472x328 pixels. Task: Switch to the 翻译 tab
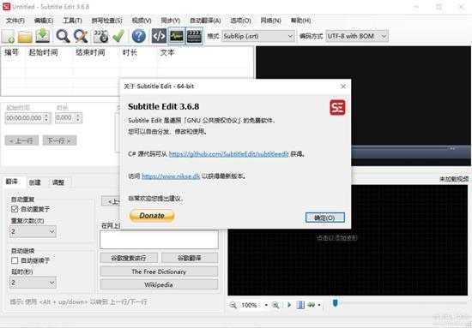click(x=12, y=182)
